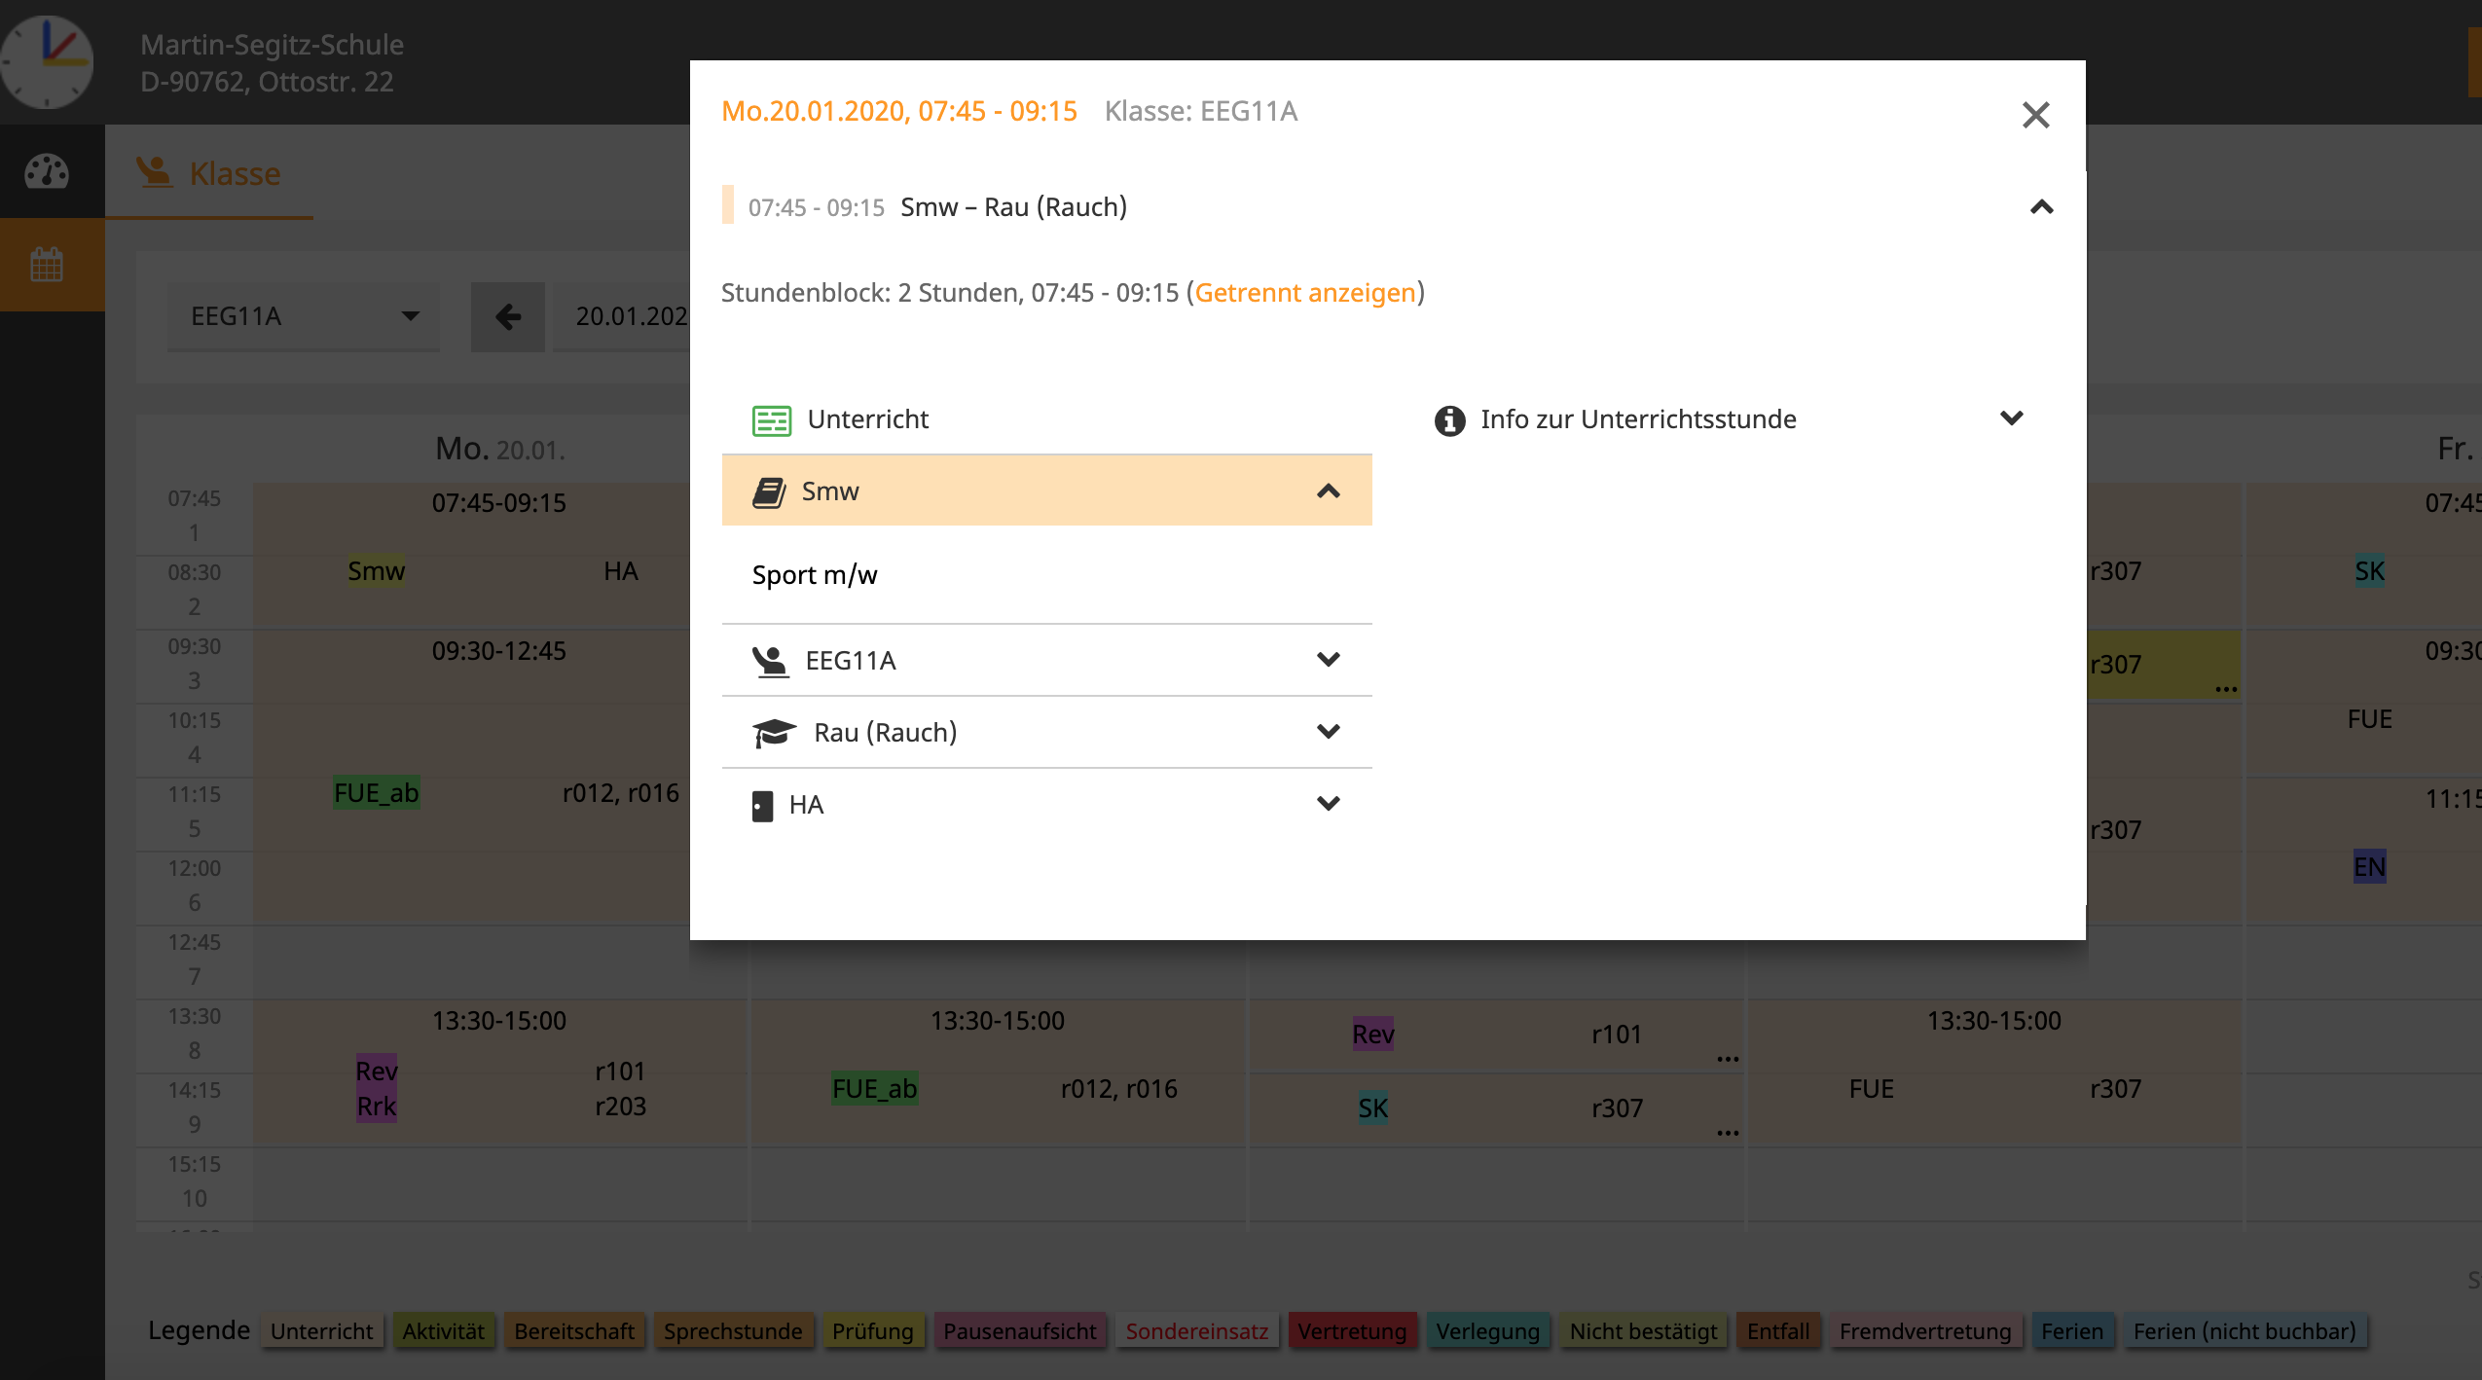Click the Mo. 20.01. column header

pyautogui.click(x=499, y=449)
